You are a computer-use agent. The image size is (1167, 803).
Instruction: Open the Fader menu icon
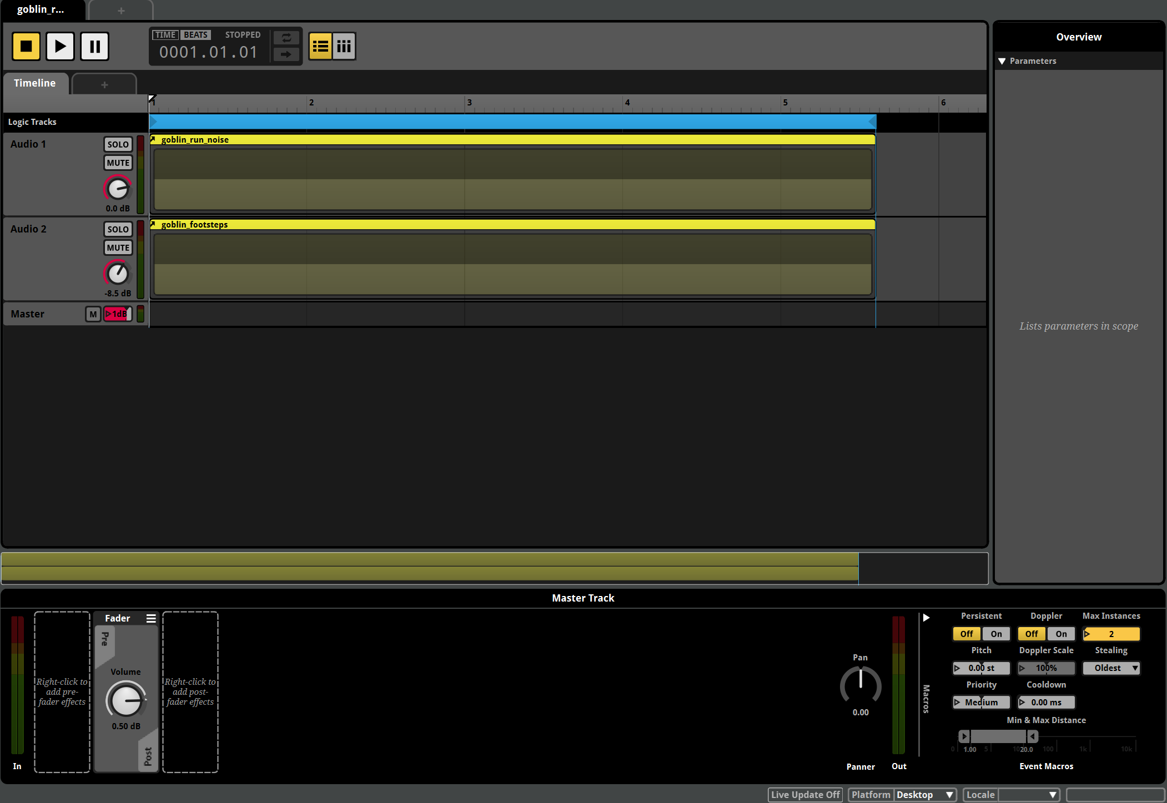[151, 618]
